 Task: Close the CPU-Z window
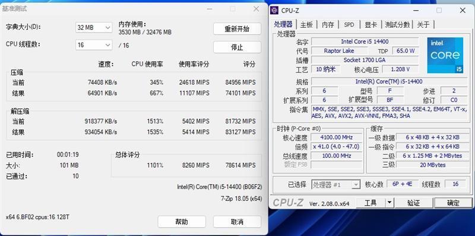coord(463,10)
